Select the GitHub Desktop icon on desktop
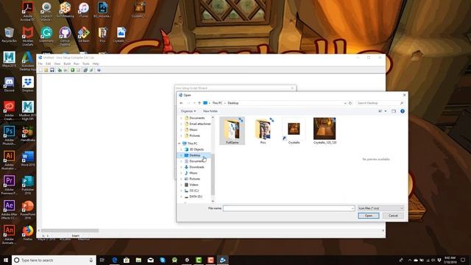Screen dimensions: 471x265 pos(65,36)
